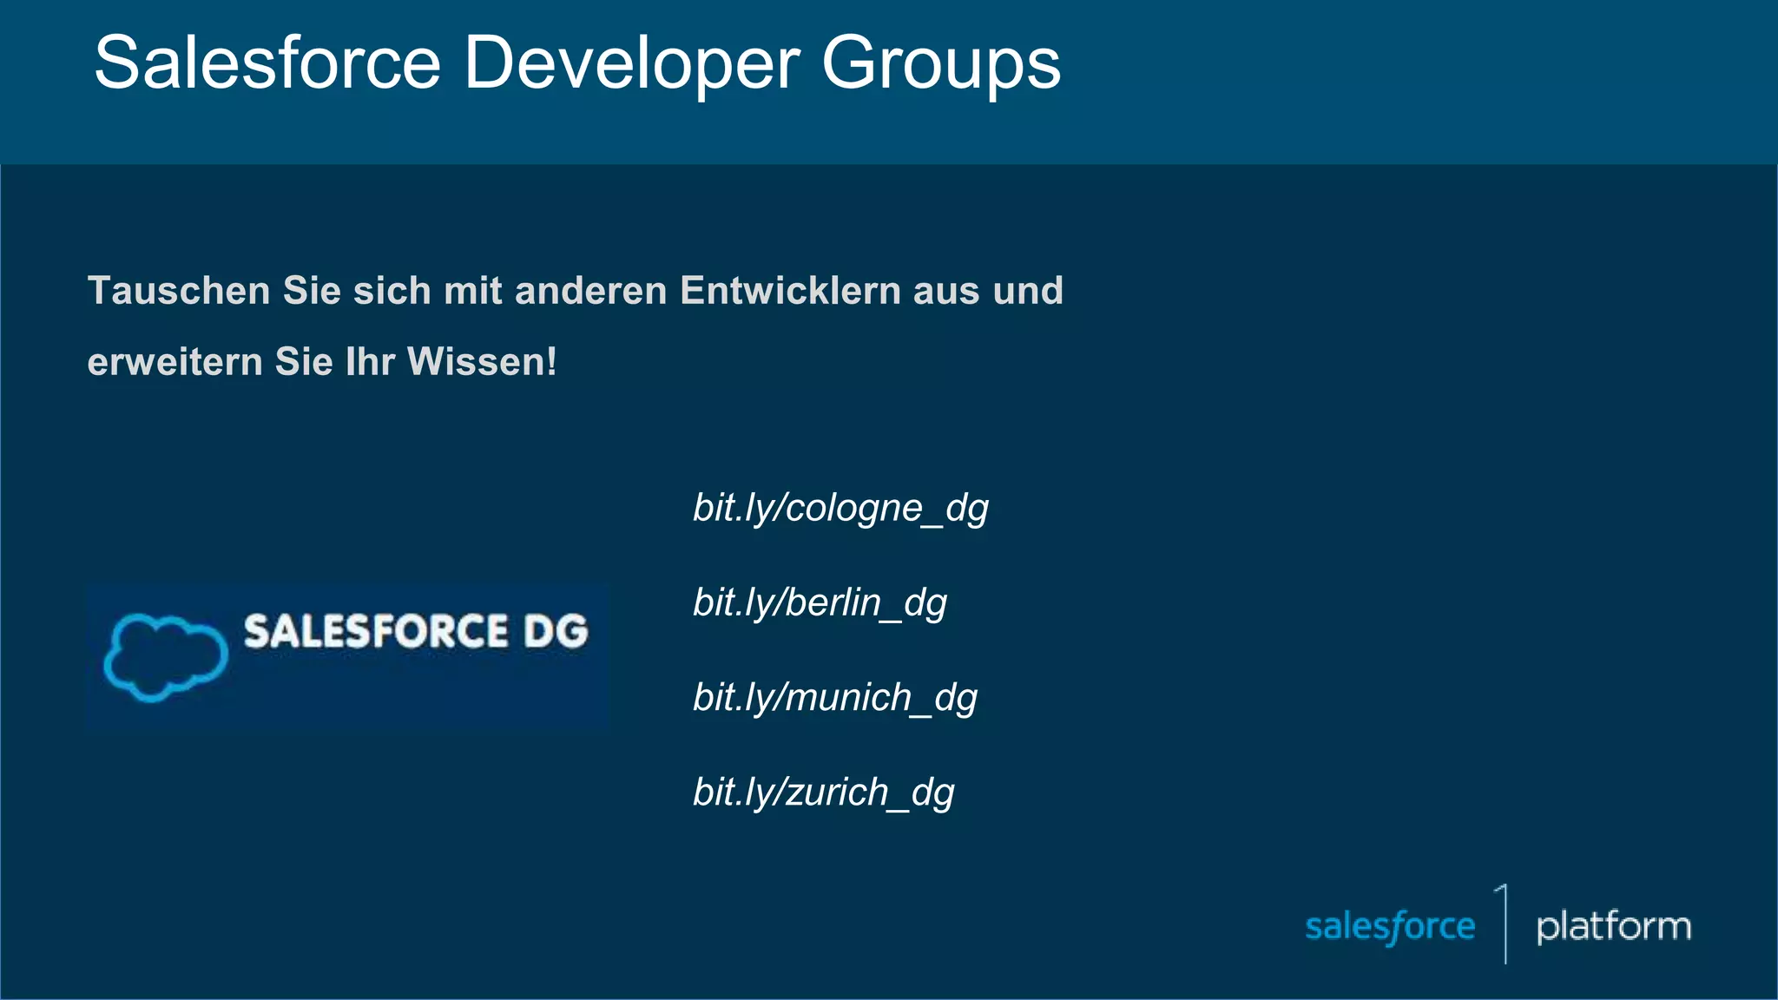
Task: Open the bit.ly/munich_dg link
Action: (x=835, y=697)
